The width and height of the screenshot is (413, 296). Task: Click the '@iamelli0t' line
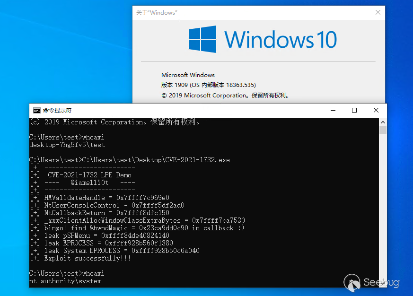[82, 183]
